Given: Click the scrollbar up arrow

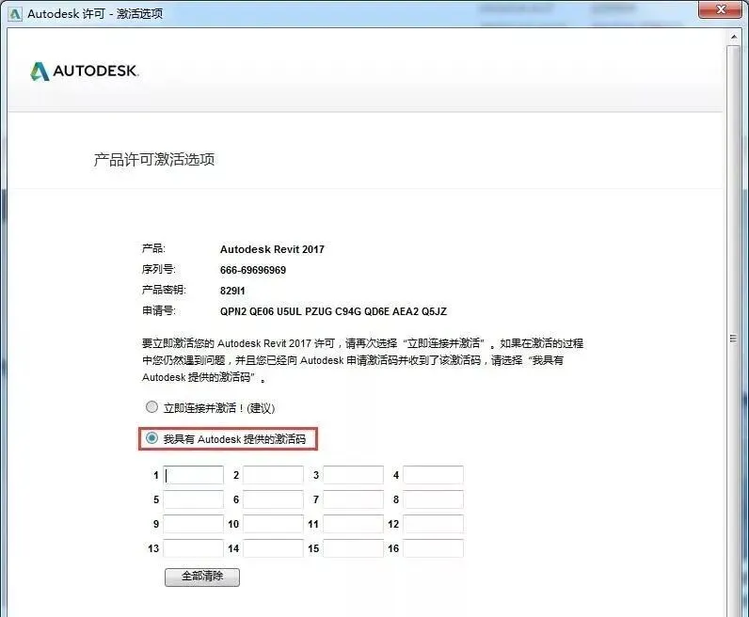Looking at the screenshot, I should coord(734,37).
